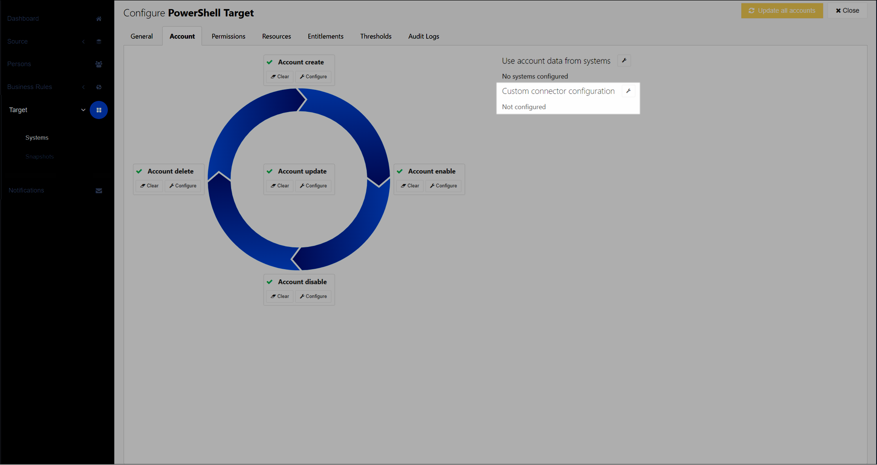This screenshot has width=877, height=465.
Task: Click the blue Target grid icon
Action: (99, 110)
